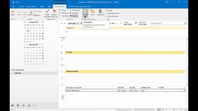This screenshot has width=198, height=111.
Task: Open the weather location dropdown
Action: (116, 23)
